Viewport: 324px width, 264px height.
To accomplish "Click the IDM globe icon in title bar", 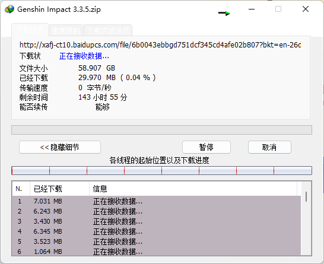I will pos(9,9).
